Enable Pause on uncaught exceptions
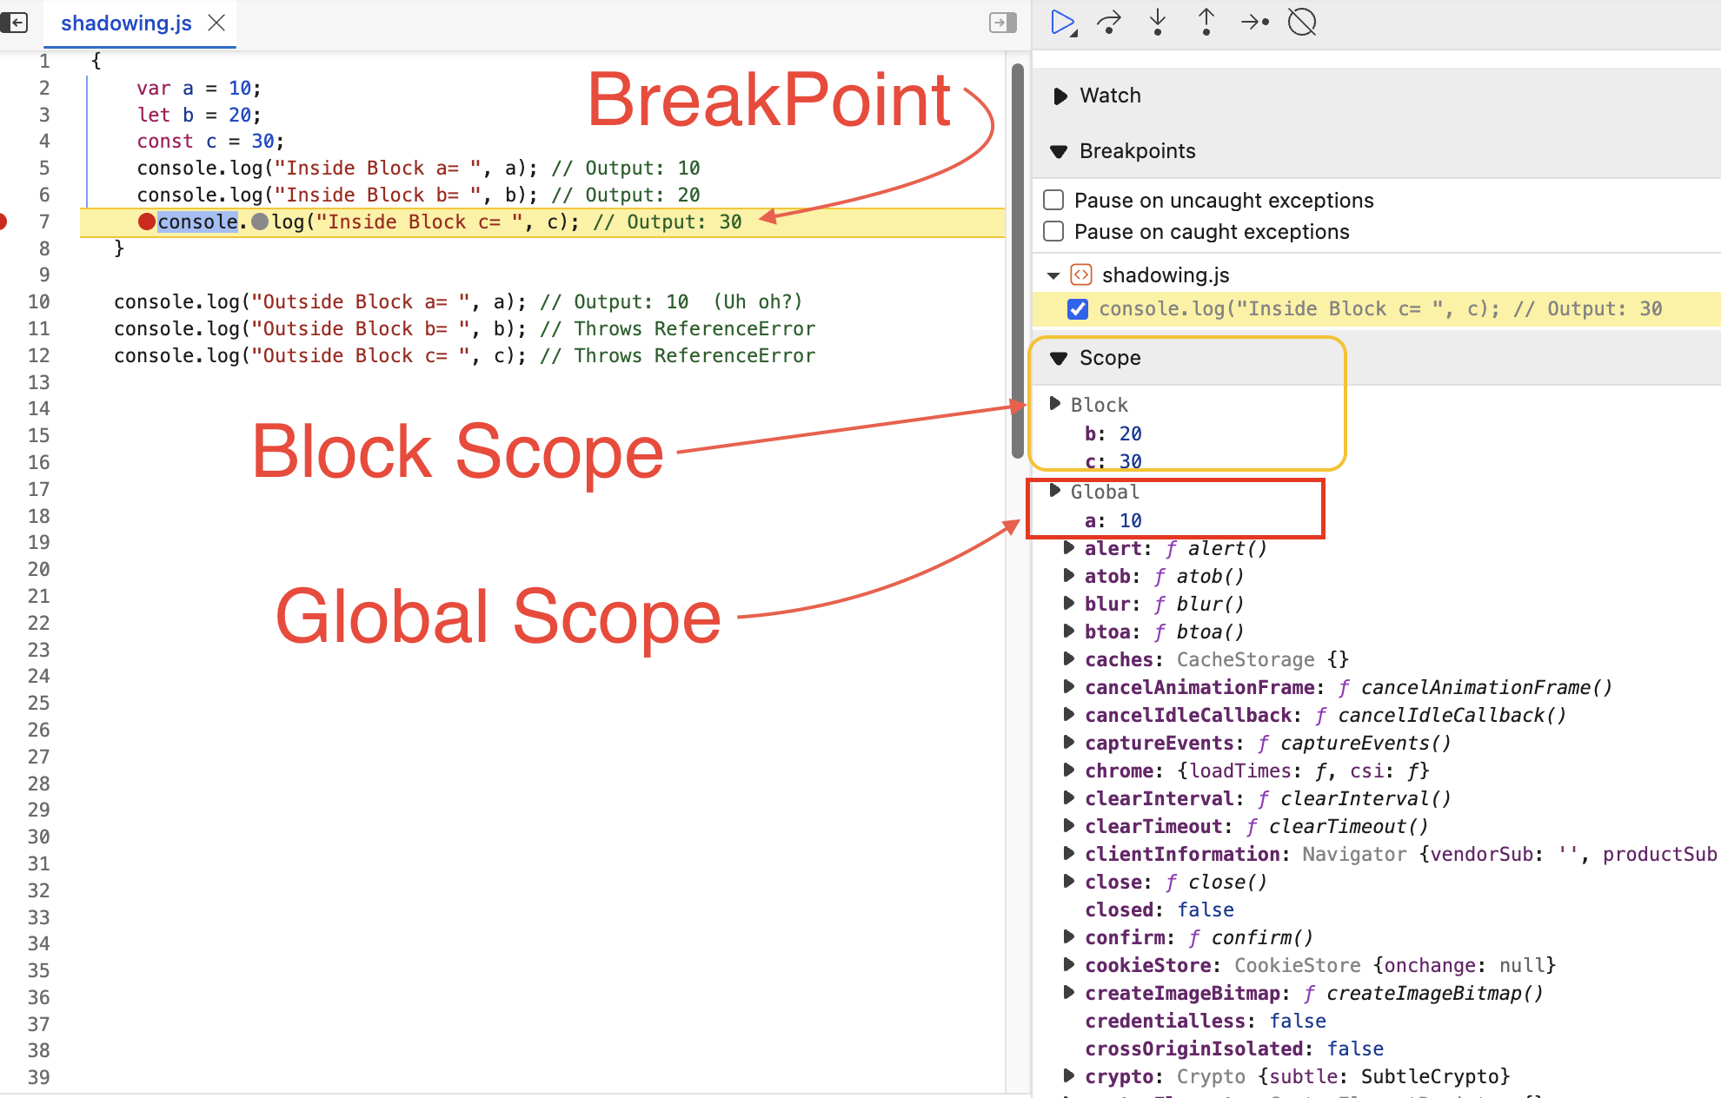 [x=1053, y=201]
